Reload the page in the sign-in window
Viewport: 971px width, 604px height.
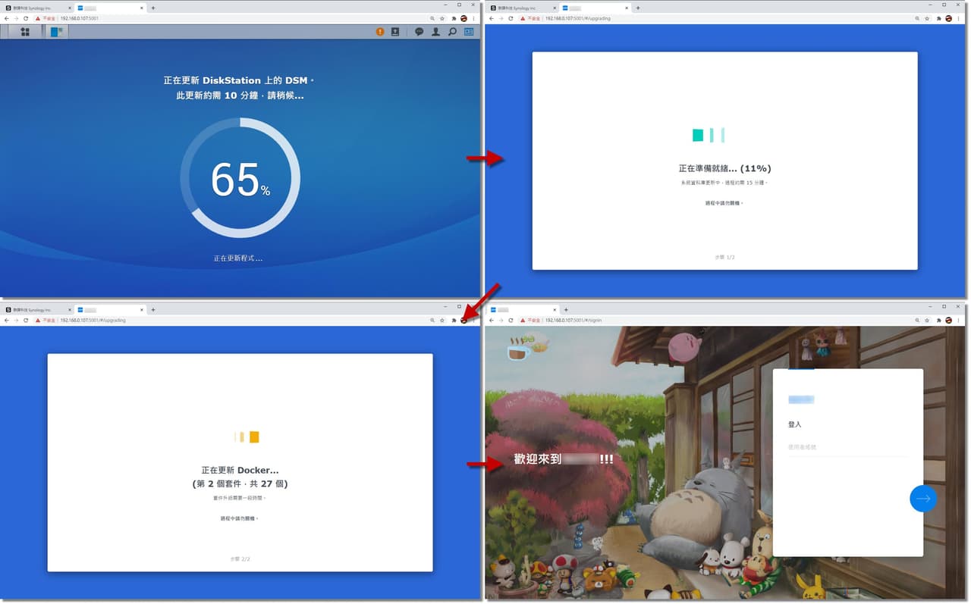[x=511, y=320]
